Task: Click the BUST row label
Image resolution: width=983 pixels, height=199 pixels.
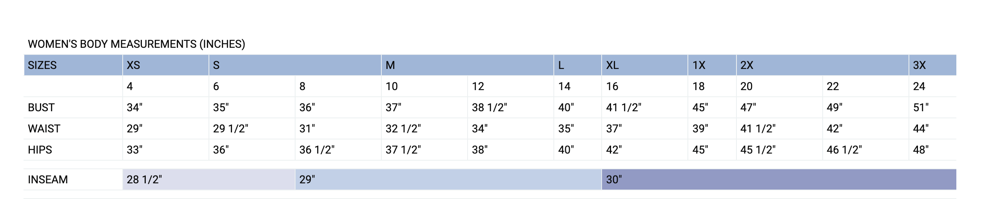Action: [41, 107]
